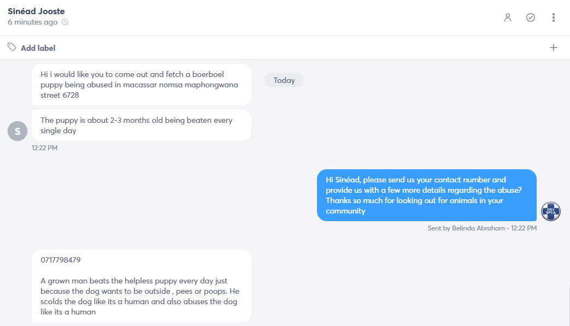570x326 pixels.
Task: Mark conversation resolved with checkmark icon
Action: pos(530,17)
